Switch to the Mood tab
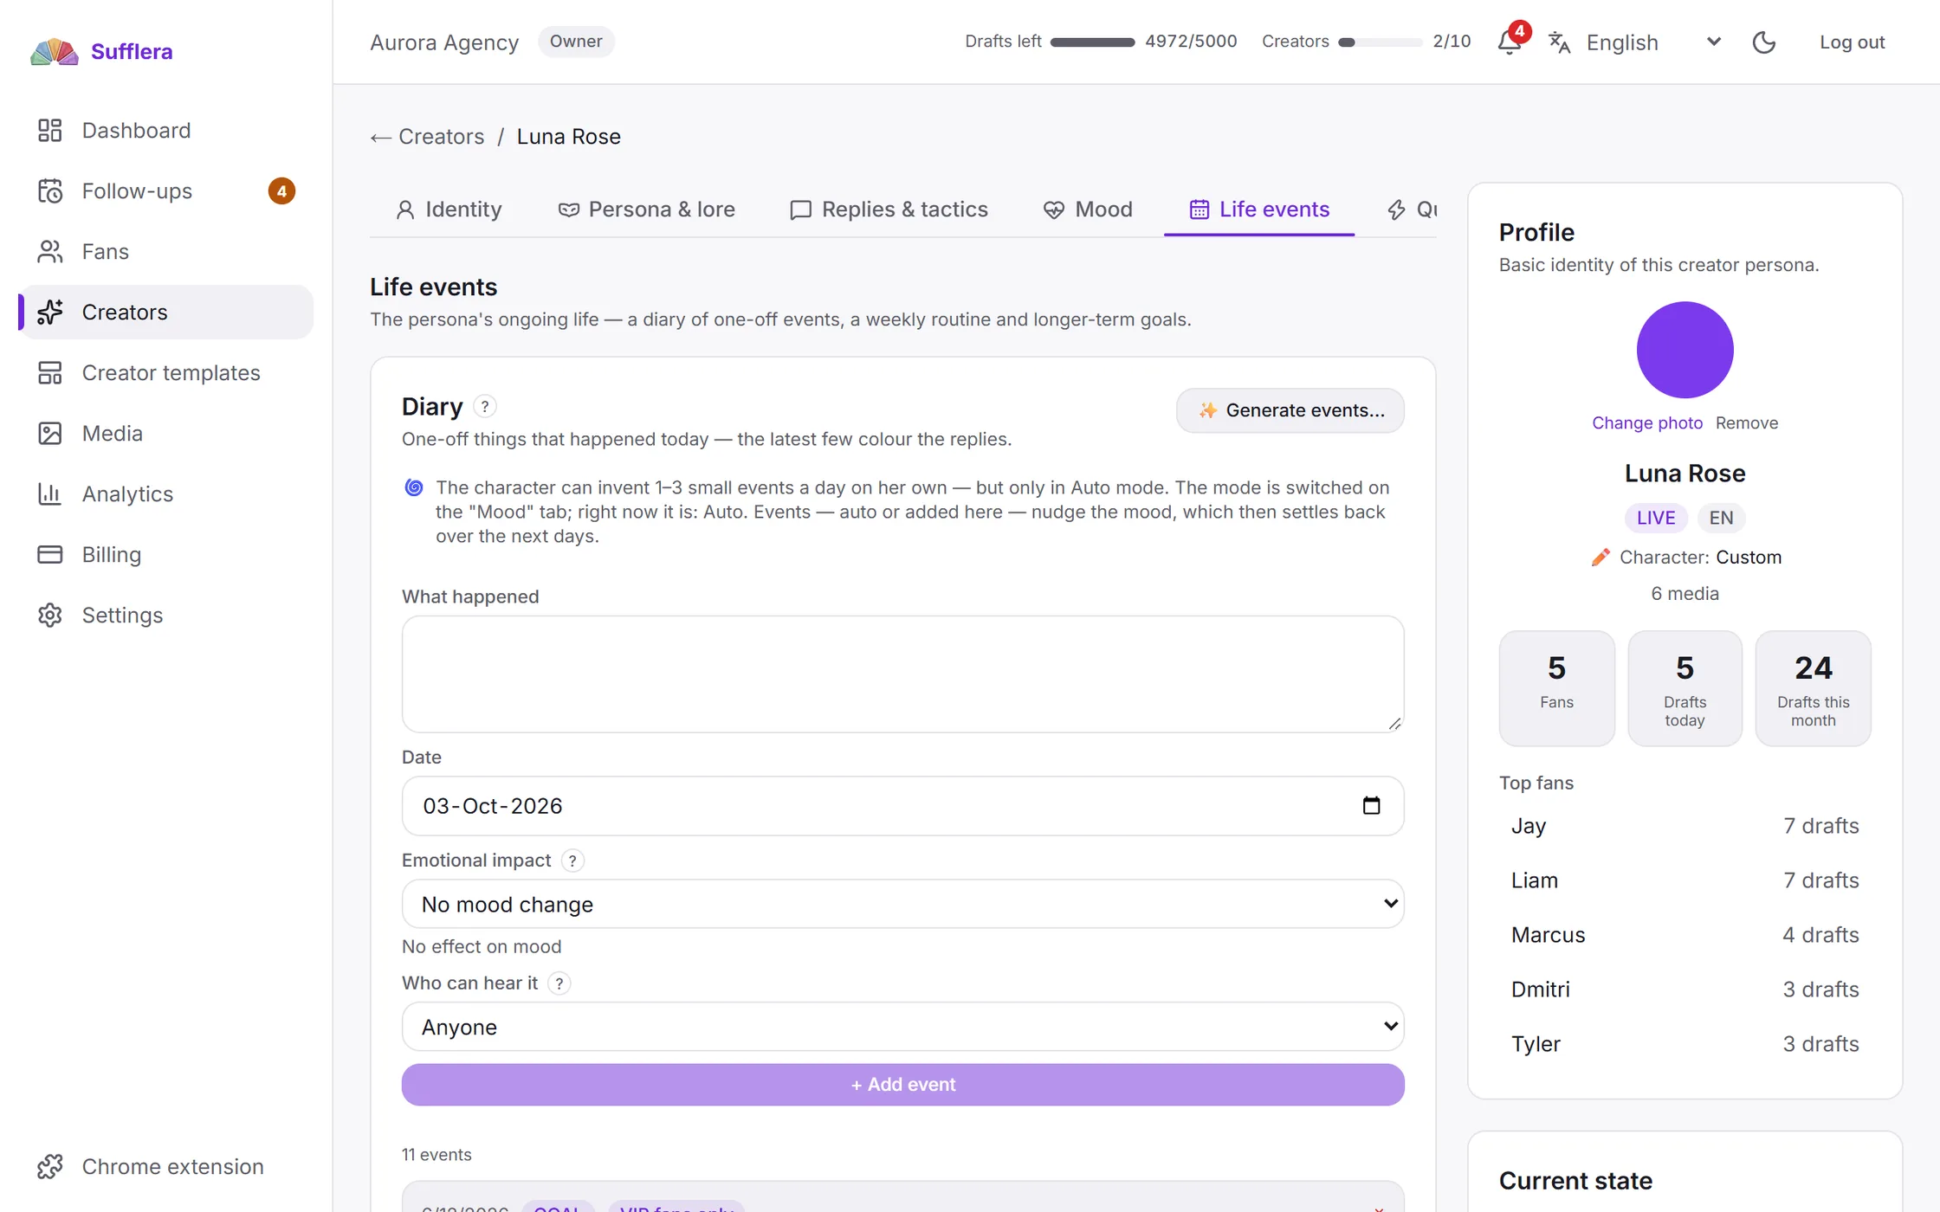The image size is (1940, 1212). [x=1088, y=210]
